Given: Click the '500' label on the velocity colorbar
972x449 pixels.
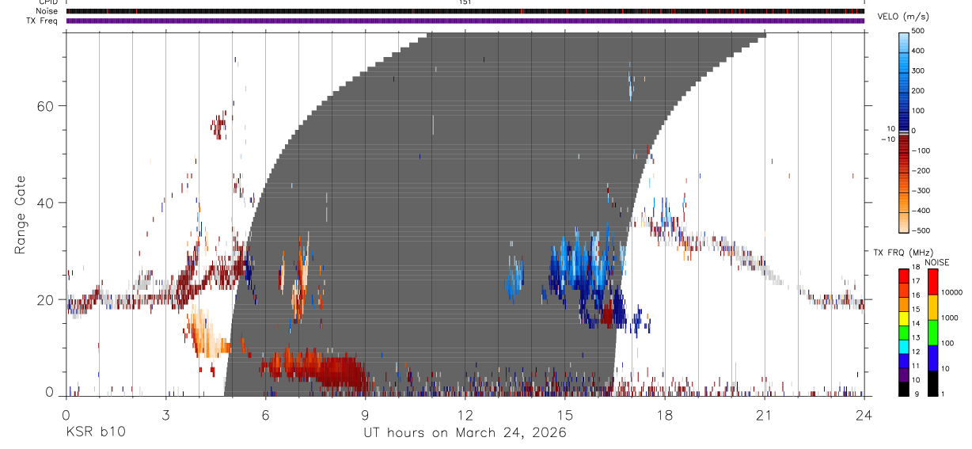Looking at the screenshot, I should coord(920,31).
